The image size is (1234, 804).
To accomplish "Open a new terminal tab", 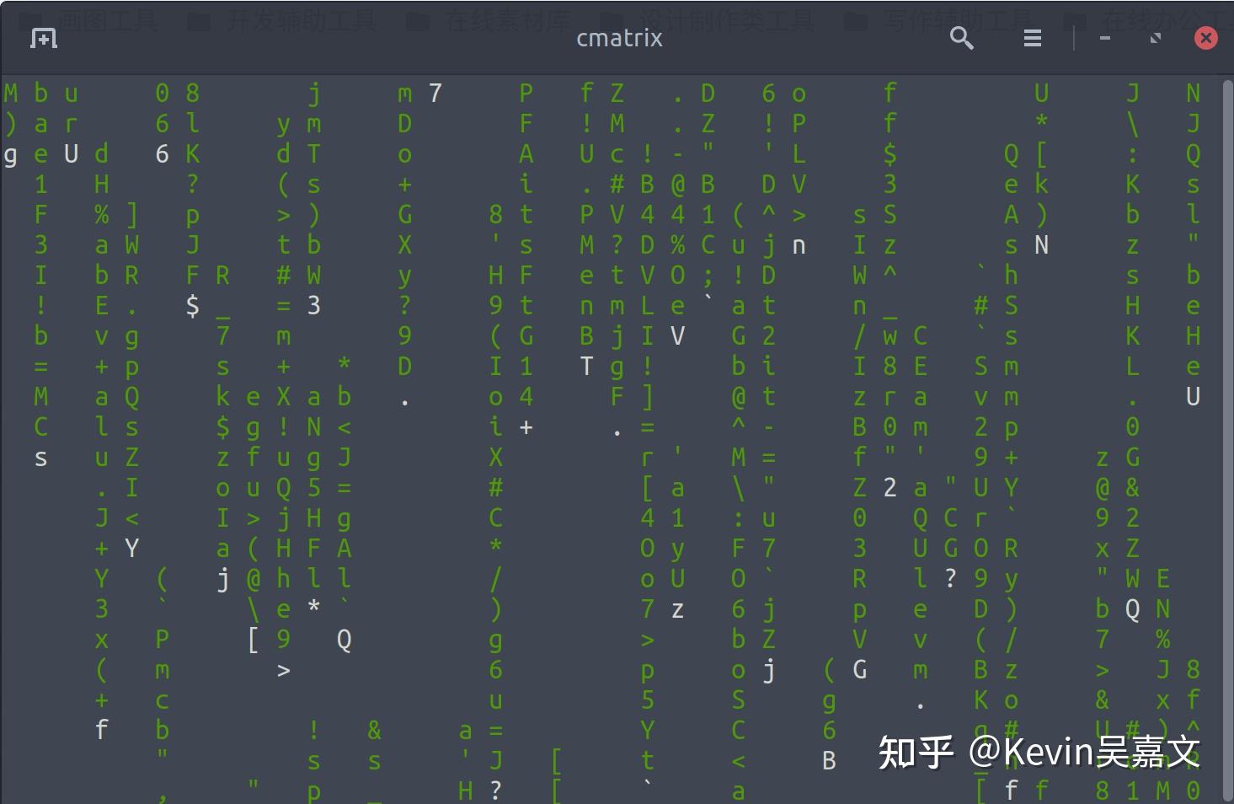I will pyautogui.click(x=41, y=38).
